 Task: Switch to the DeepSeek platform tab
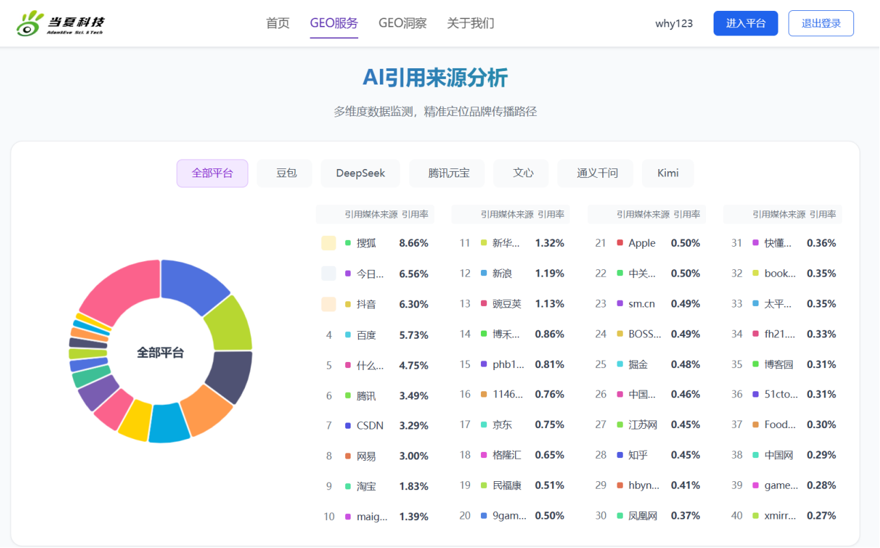pos(360,173)
